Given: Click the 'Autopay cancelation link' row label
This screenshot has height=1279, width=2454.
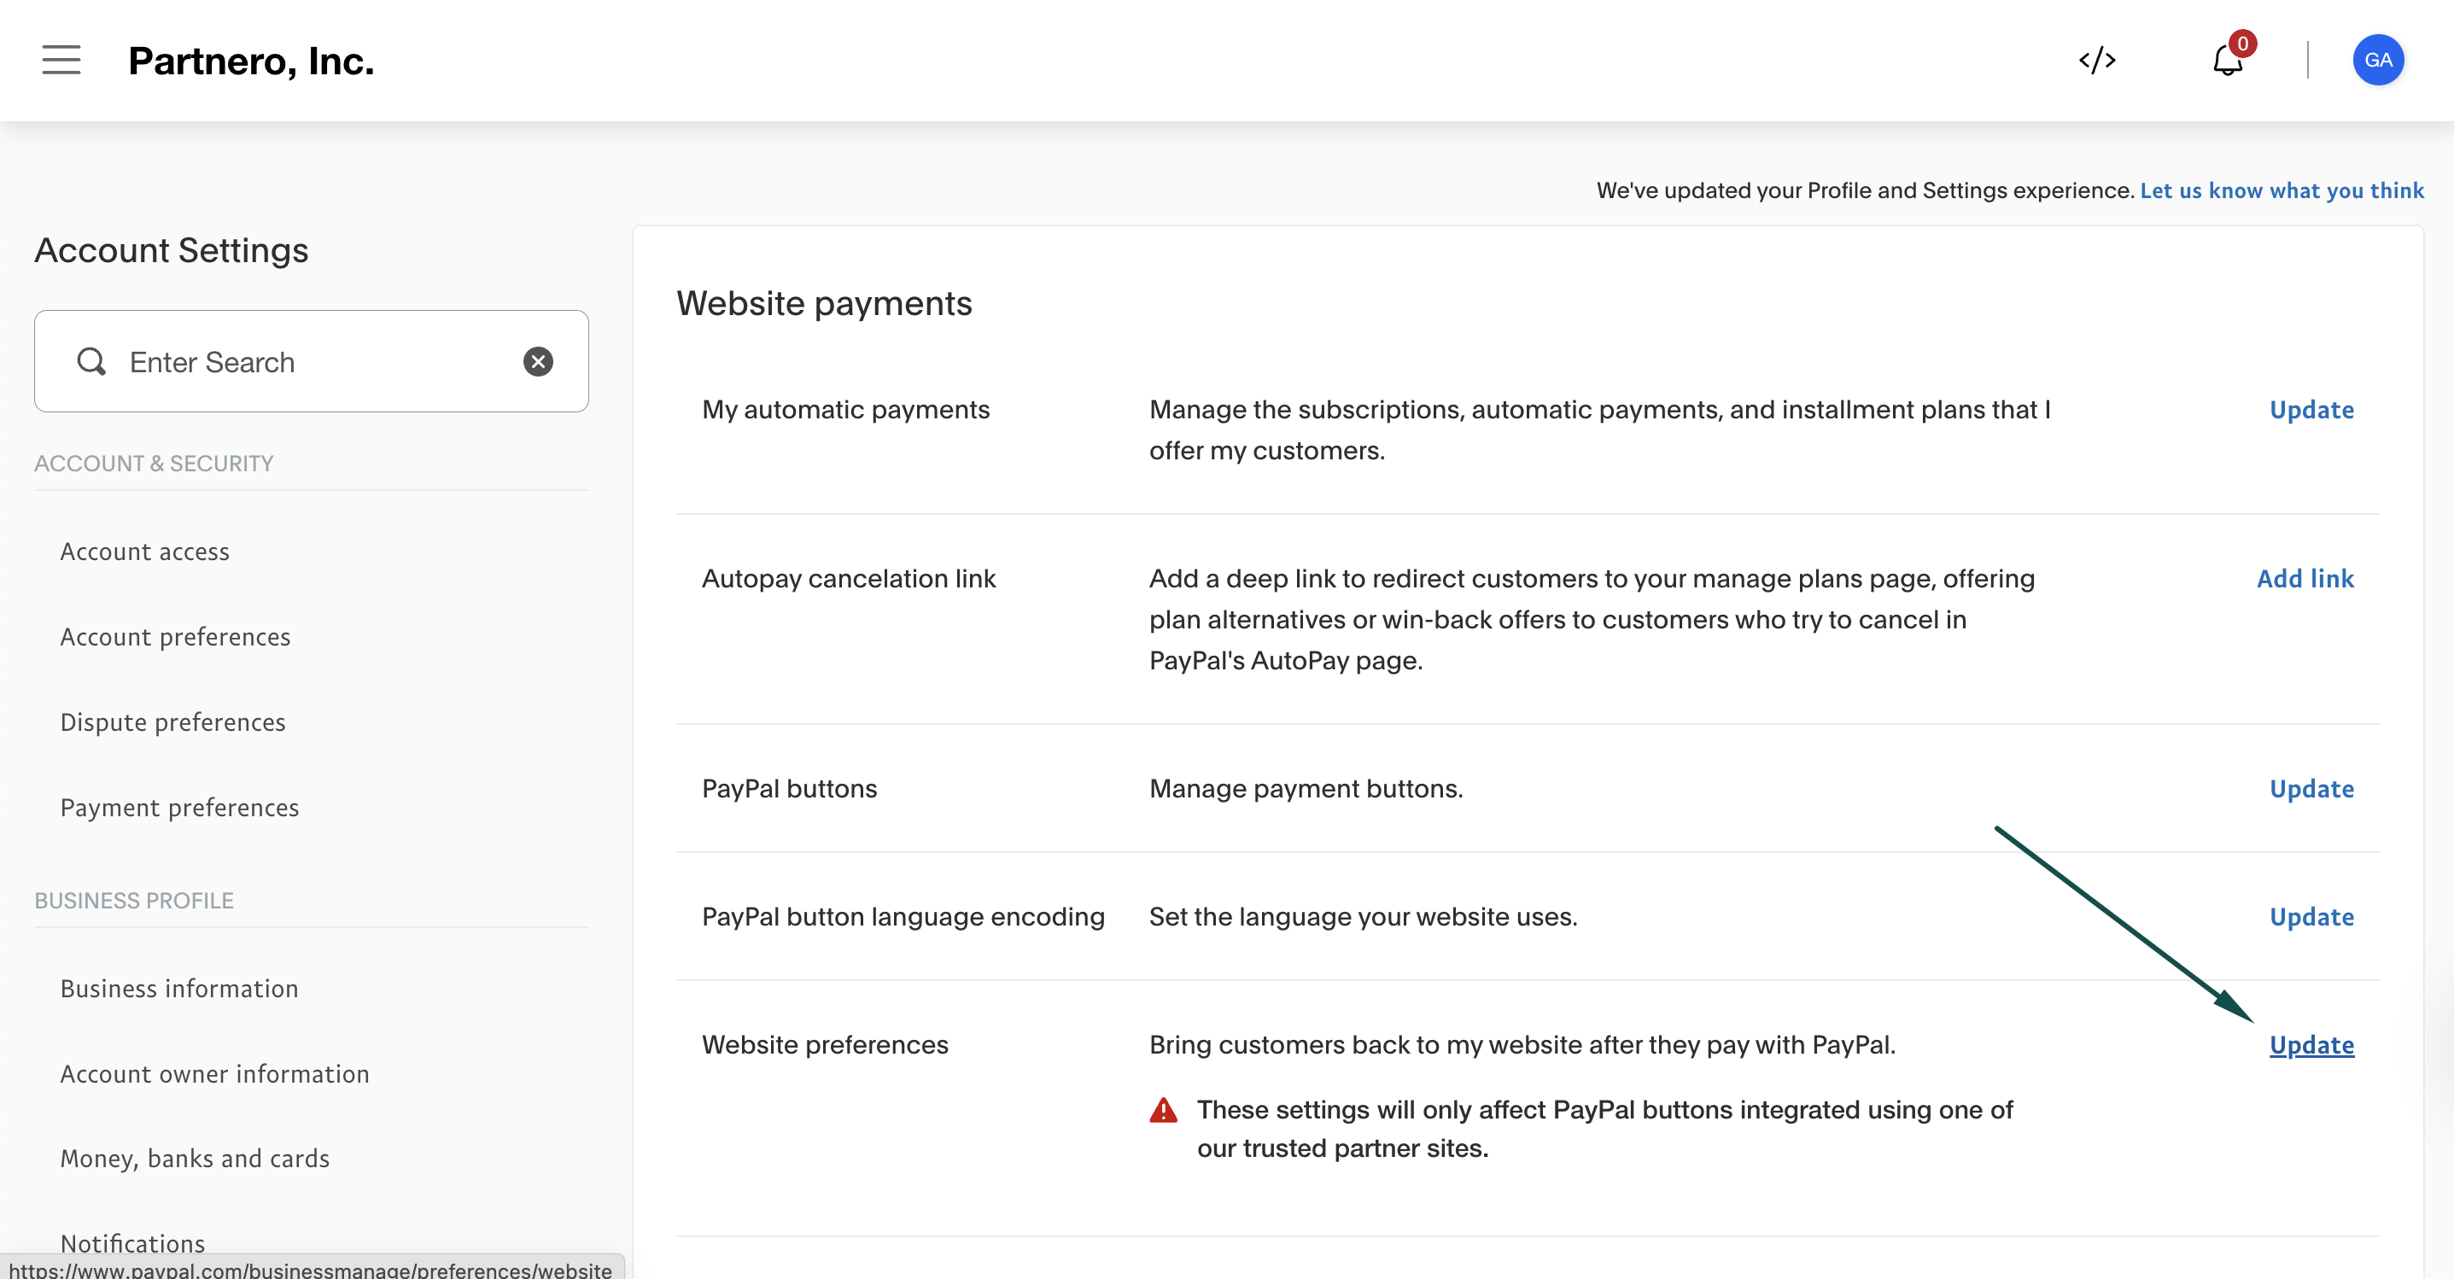Looking at the screenshot, I should (849, 579).
